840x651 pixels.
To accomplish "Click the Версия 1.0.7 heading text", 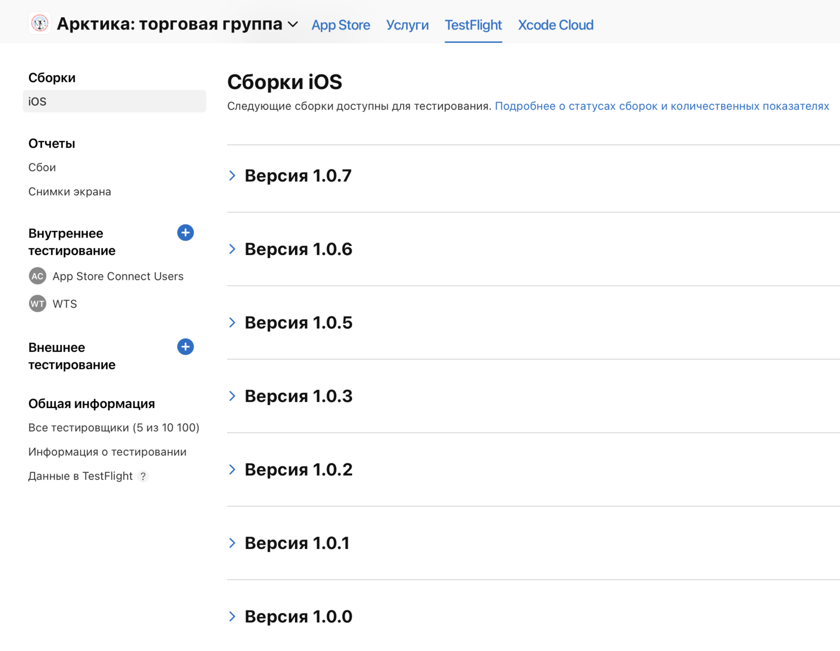I will [x=298, y=175].
